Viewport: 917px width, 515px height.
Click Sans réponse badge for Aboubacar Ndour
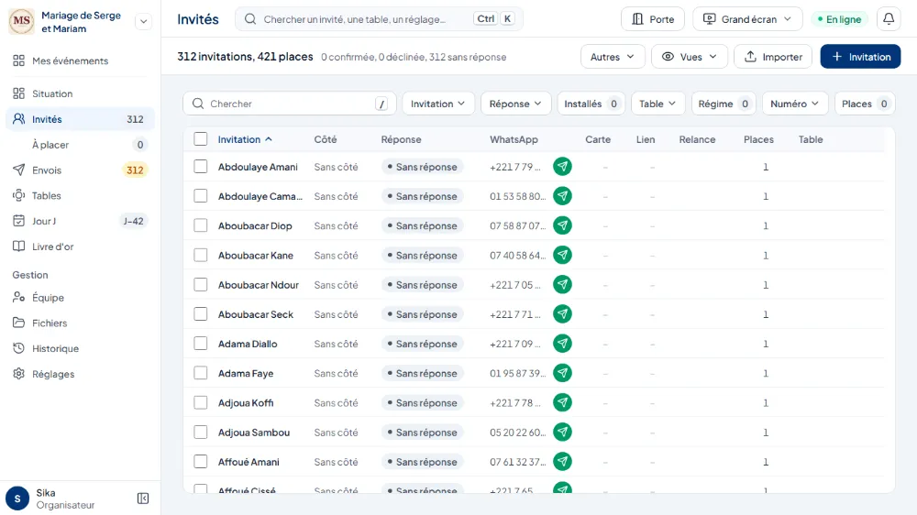(422, 285)
